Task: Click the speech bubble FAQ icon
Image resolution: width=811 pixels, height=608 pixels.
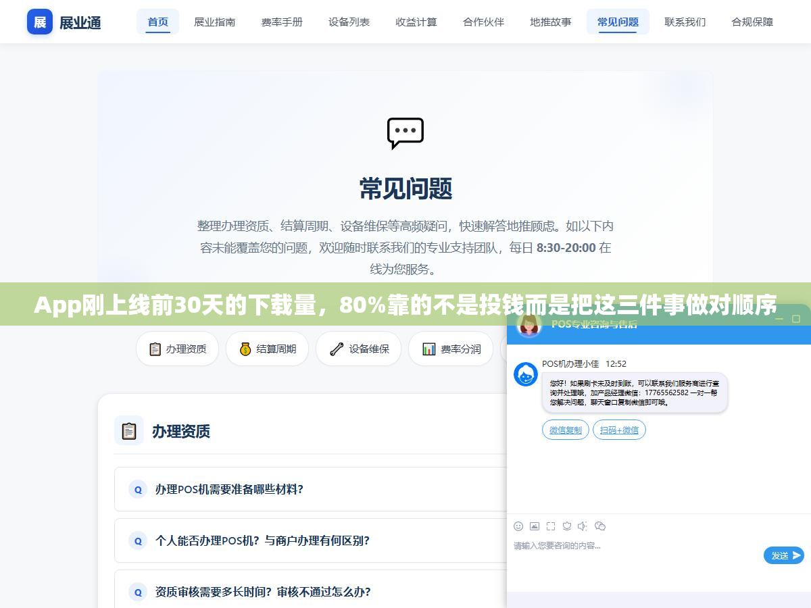Action: (x=405, y=133)
